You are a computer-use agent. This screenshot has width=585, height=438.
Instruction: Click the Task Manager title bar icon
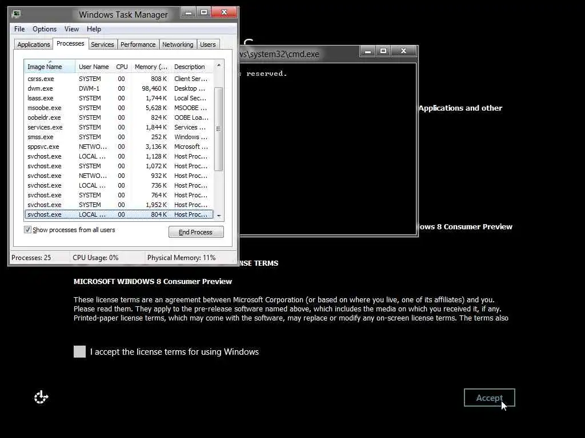tap(17, 14)
